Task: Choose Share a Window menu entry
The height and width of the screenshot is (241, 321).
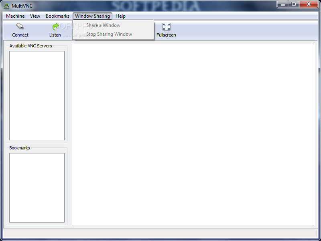Action: click(x=113, y=25)
